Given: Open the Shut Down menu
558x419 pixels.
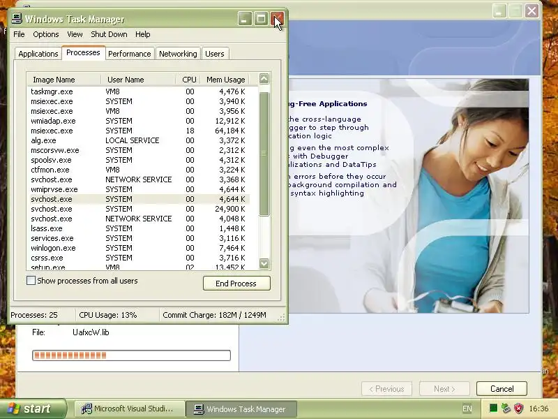Looking at the screenshot, I should (109, 34).
